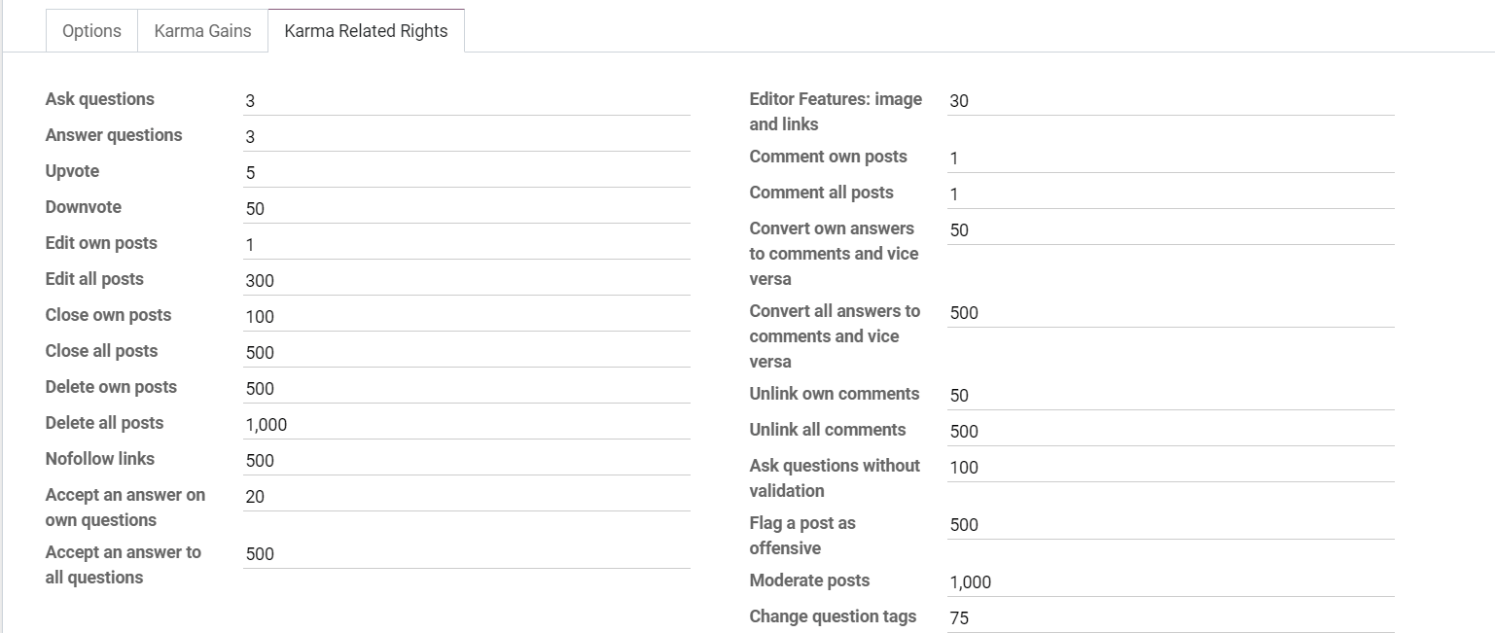Click the Answer questions value field
The image size is (1495, 633).
point(467,137)
